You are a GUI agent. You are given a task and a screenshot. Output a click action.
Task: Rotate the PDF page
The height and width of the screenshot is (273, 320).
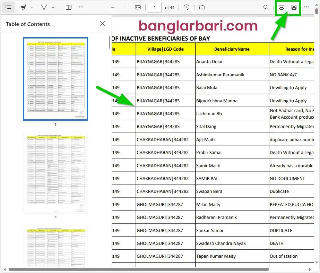186,7
